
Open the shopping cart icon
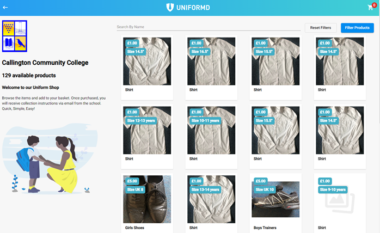(x=370, y=8)
